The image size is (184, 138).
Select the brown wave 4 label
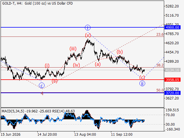42,93
